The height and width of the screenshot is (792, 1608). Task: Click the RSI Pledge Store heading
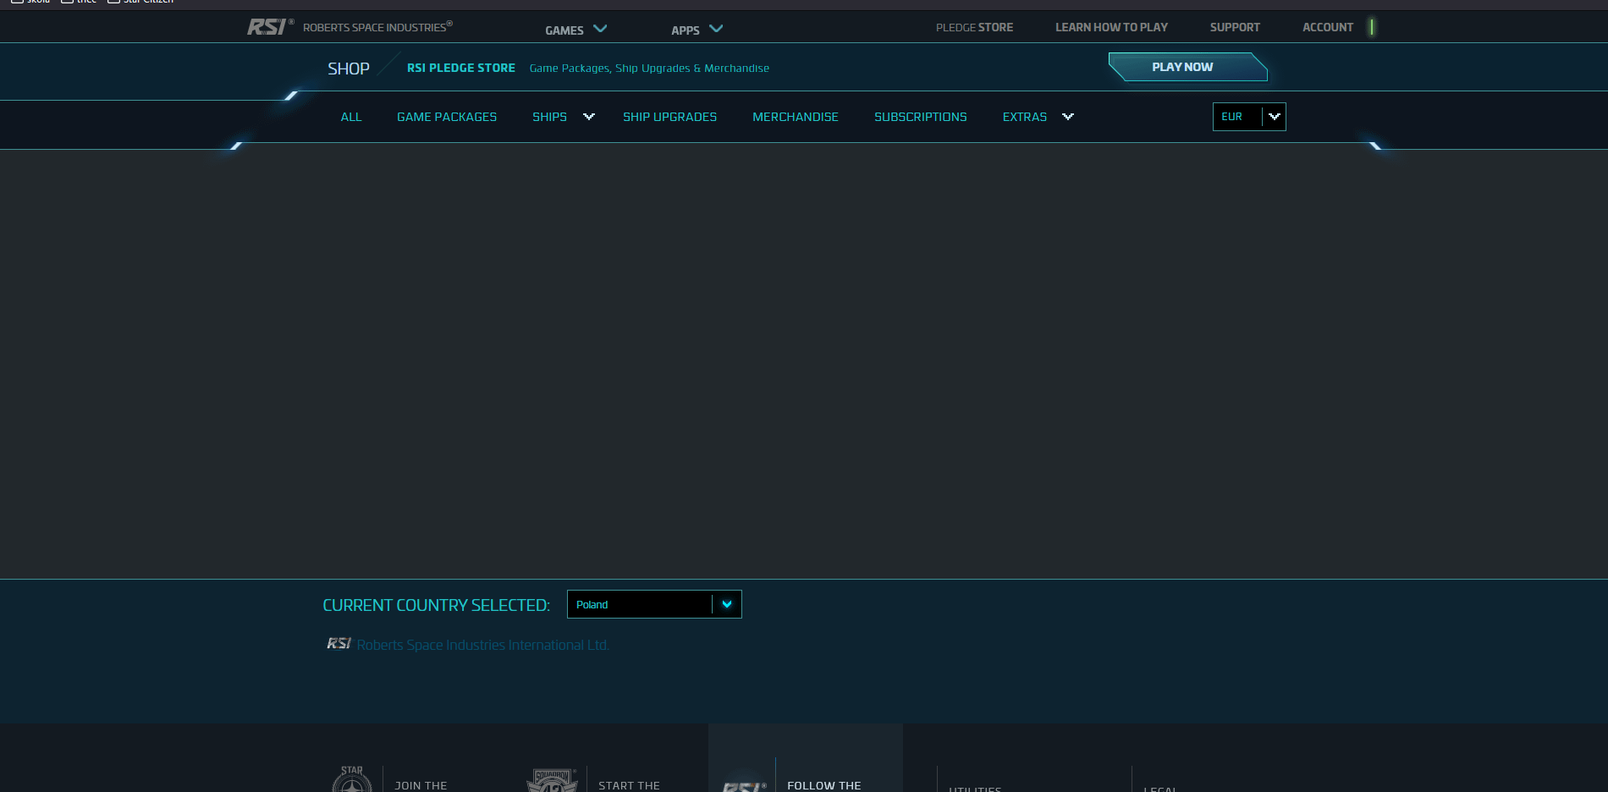tap(460, 68)
